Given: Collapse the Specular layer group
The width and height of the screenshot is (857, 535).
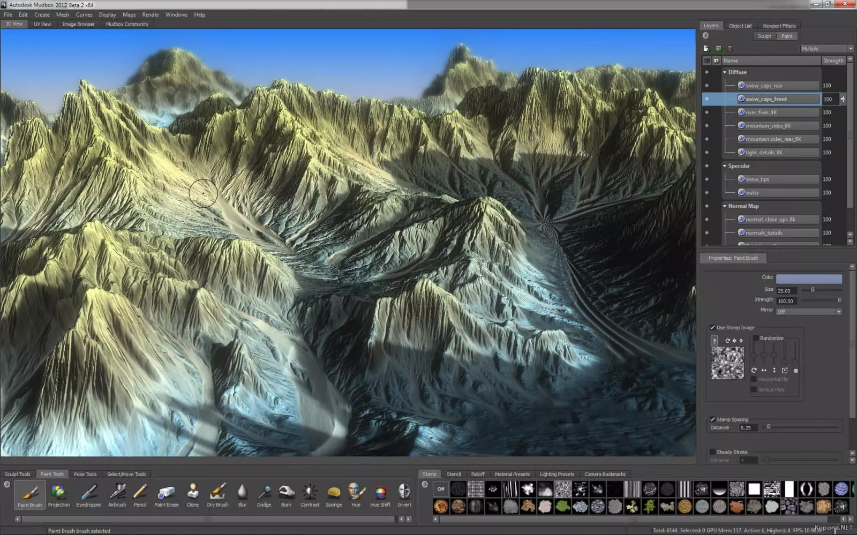Looking at the screenshot, I should (x=725, y=166).
